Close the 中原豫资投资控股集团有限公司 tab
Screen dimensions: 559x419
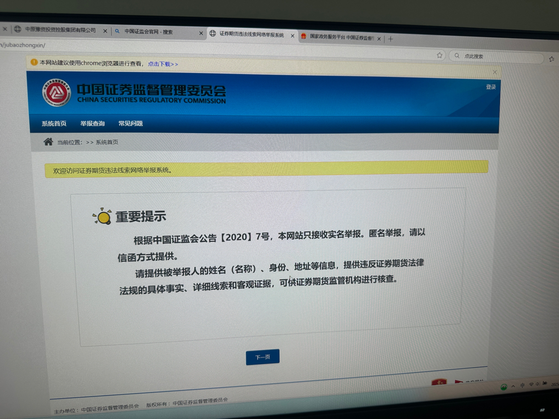[x=105, y=31]
